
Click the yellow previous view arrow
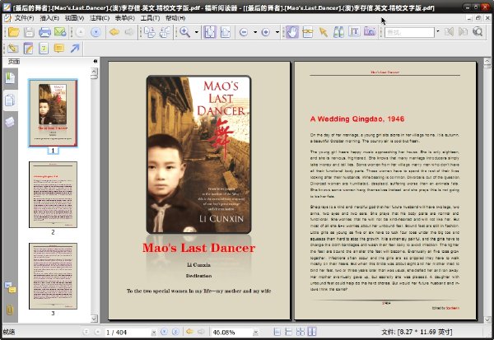click(x=114, y=32)
